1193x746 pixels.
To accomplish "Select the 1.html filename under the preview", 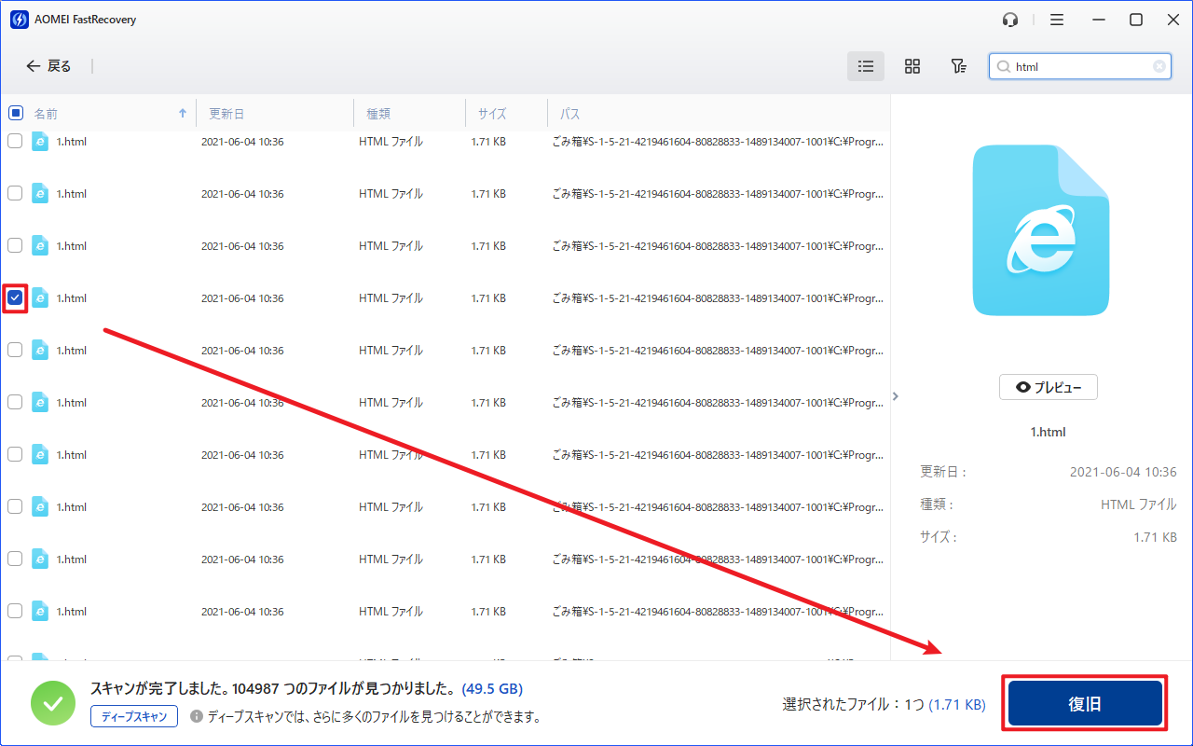I will point(1049,432).
